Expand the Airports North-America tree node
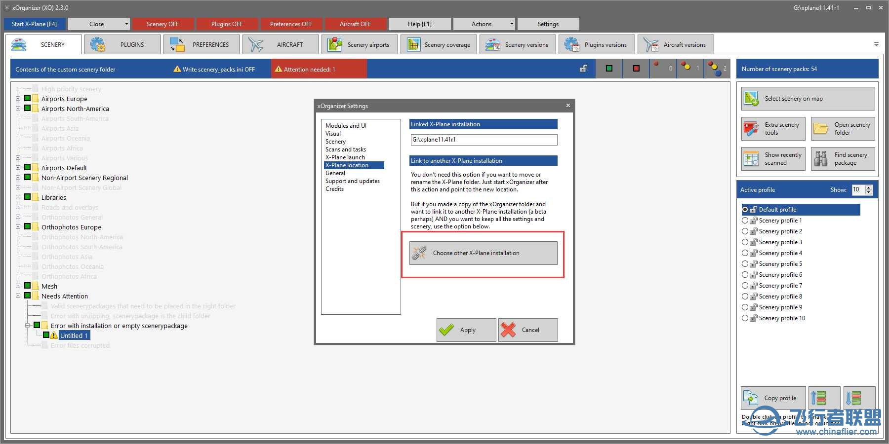Image resolution: width=889 pixels, height=444 pixels. (x=18, y=109)
